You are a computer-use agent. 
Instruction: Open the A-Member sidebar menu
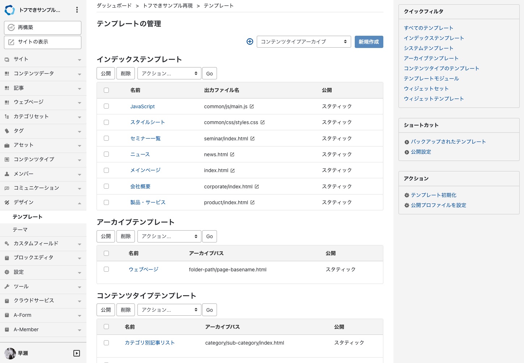coord(43,329)
